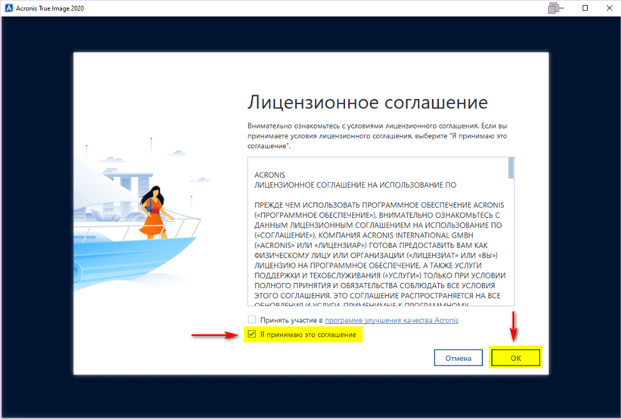Viewport: 621px width, 419px height.
Task: Click the license text scrollbar thumb
Action: click(x=511, y=168)
